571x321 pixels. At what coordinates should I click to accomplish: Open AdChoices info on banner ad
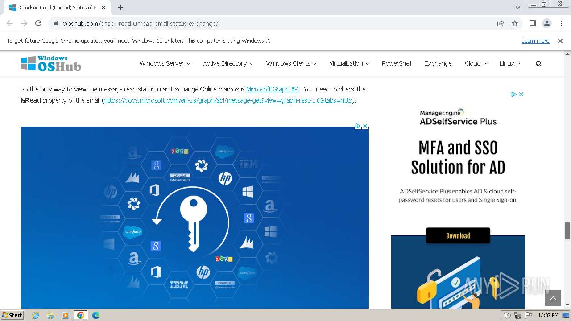coord(358,126)
